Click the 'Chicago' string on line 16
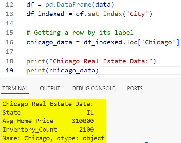The height and width of the screenshot is (143, 181). click(158, 42)
